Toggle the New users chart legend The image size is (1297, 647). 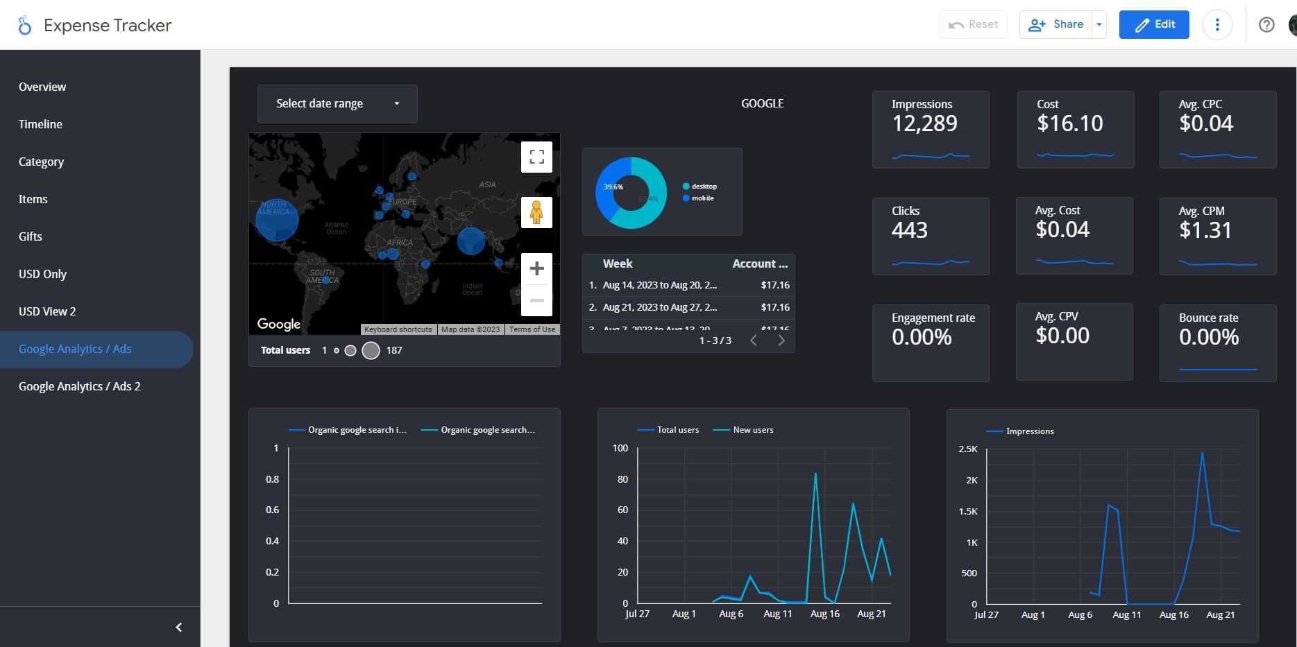click(743, 430)
